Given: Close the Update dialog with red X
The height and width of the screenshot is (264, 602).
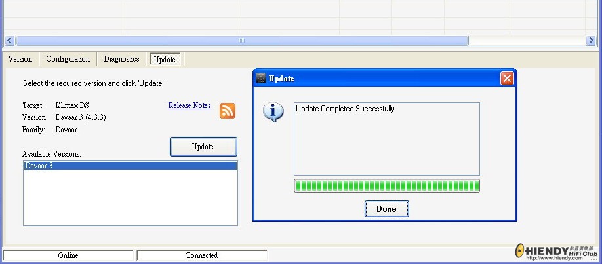Looking at the screenshot, I should click(x=507, y=78).
